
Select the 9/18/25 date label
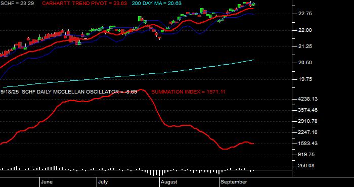tap(10, 92)
